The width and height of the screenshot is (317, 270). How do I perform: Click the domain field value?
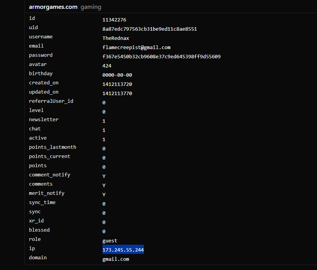116,259
